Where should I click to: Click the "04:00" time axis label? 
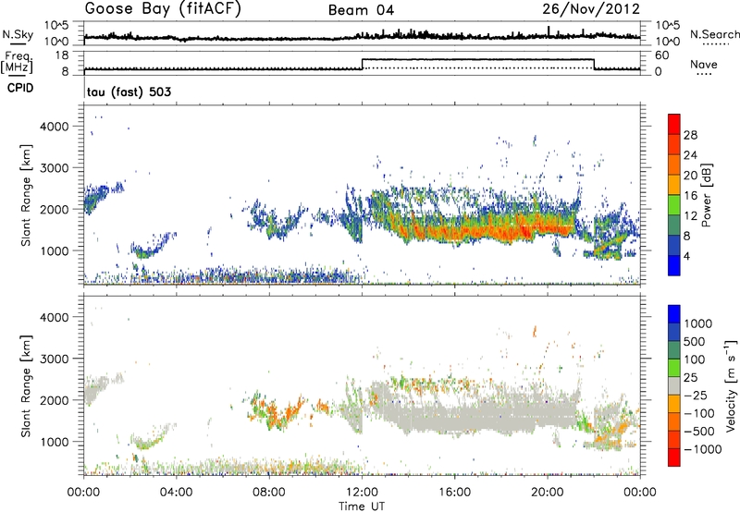click(177, 493)
